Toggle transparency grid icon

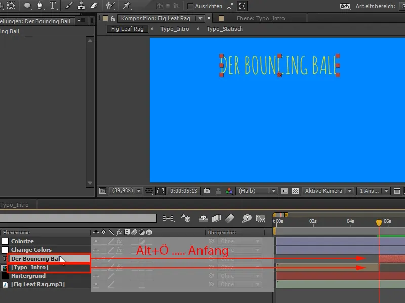(295, 191)
